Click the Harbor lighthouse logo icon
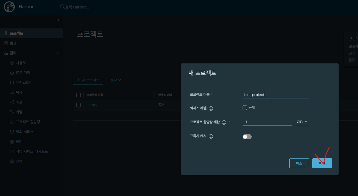The image size is (358, 196). click(9, 7)
